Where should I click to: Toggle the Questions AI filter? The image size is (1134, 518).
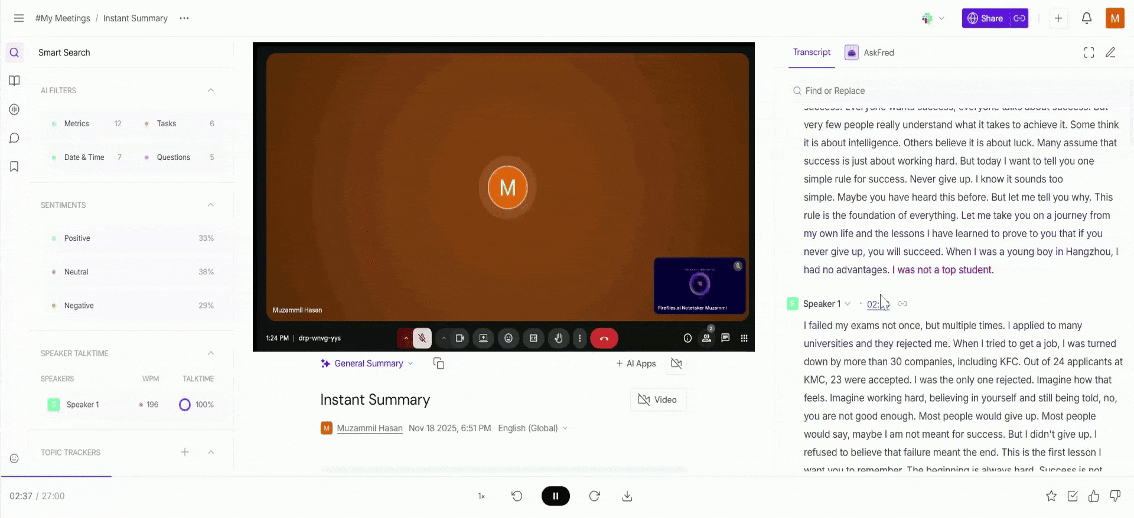click(179, 158)
